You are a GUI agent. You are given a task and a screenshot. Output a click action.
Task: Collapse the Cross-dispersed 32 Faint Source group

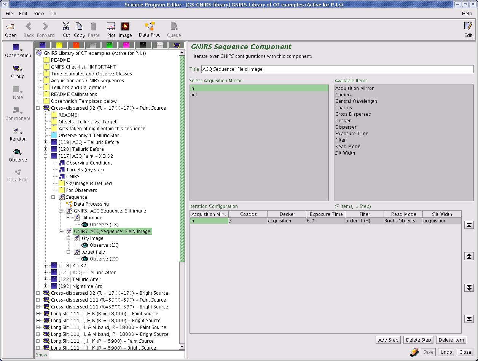tap(38, 108)
